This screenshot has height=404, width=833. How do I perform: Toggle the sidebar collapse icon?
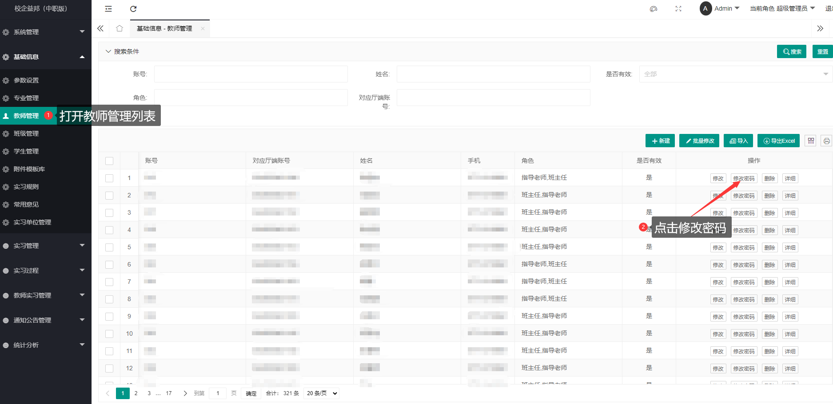click(x=108, y=9)
